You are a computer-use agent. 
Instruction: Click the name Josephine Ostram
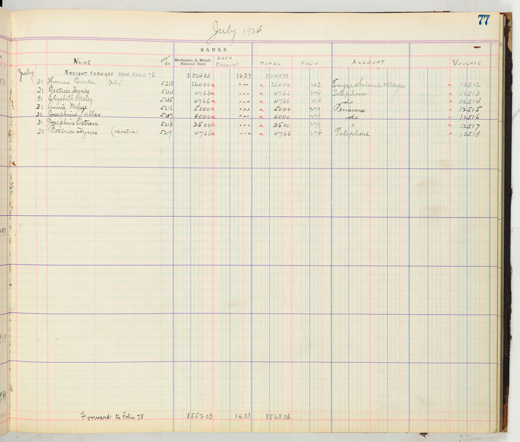[x=72, y=123]
